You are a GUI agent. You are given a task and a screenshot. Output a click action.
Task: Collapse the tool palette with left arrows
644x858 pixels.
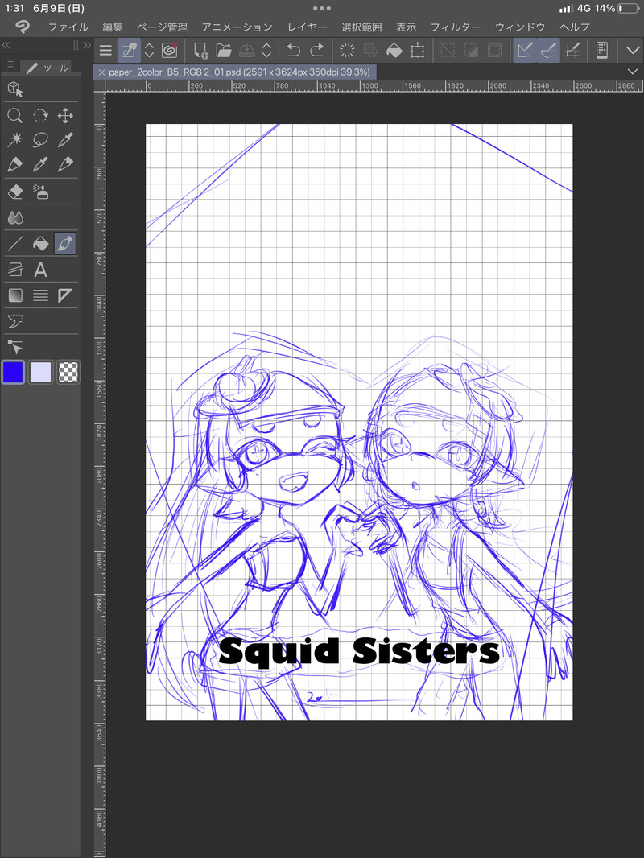coord(6,45)
